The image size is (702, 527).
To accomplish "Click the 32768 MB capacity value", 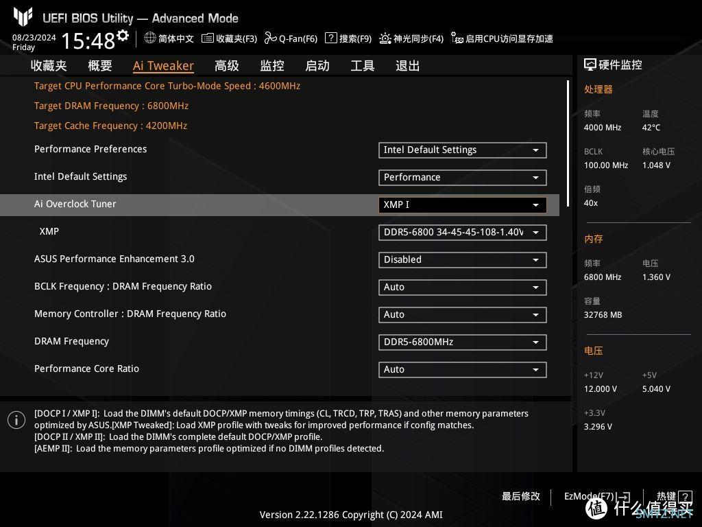I will click(603, 315).
